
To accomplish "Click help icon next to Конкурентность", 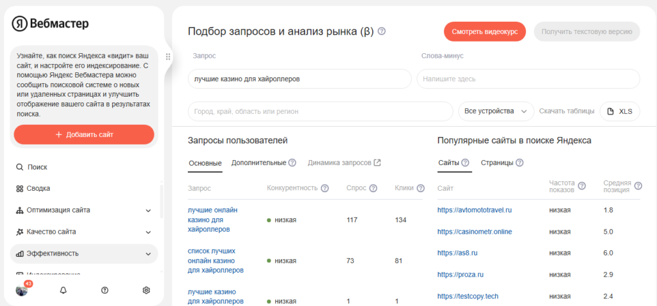I will point(325,189).
